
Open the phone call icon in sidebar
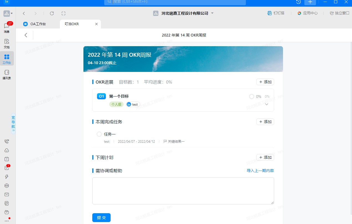tap(7, 141)
